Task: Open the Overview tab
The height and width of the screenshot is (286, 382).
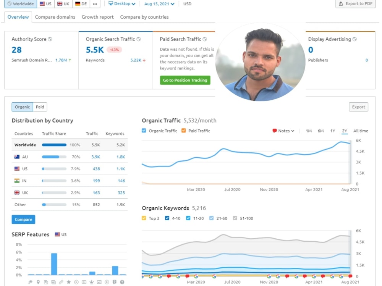Action: click(18, 17)
